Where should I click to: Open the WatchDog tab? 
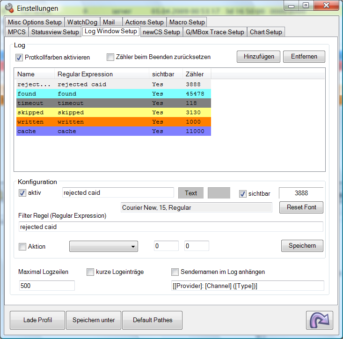point(82,22)
